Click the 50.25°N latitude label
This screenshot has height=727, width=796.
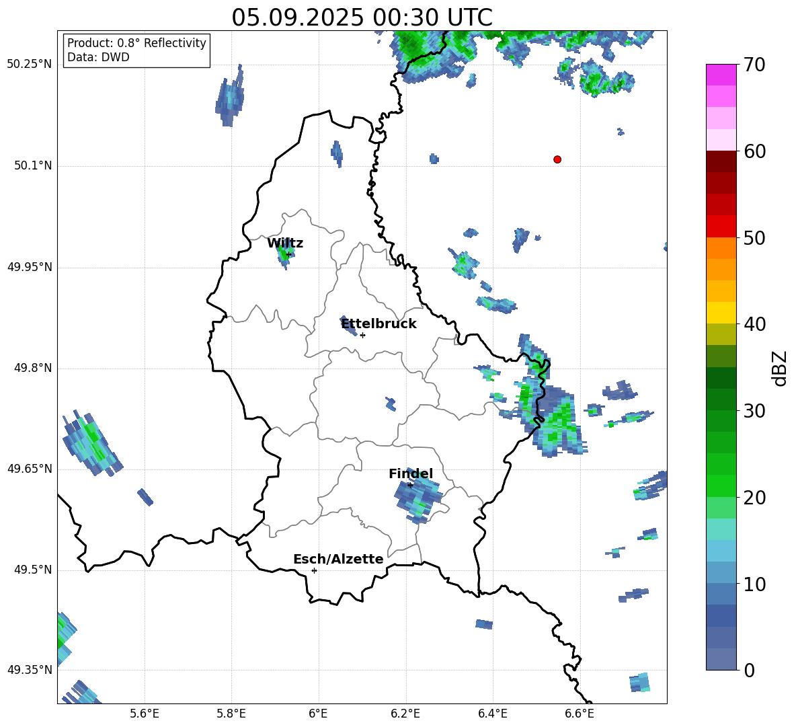(30, 65)
